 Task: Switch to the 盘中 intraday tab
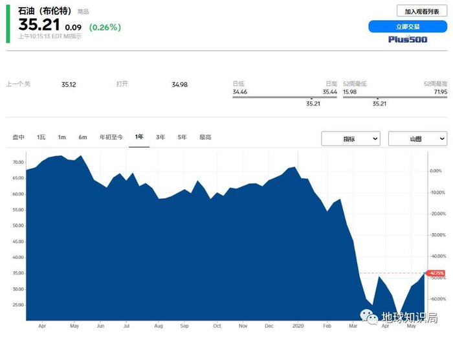(19, 137)
